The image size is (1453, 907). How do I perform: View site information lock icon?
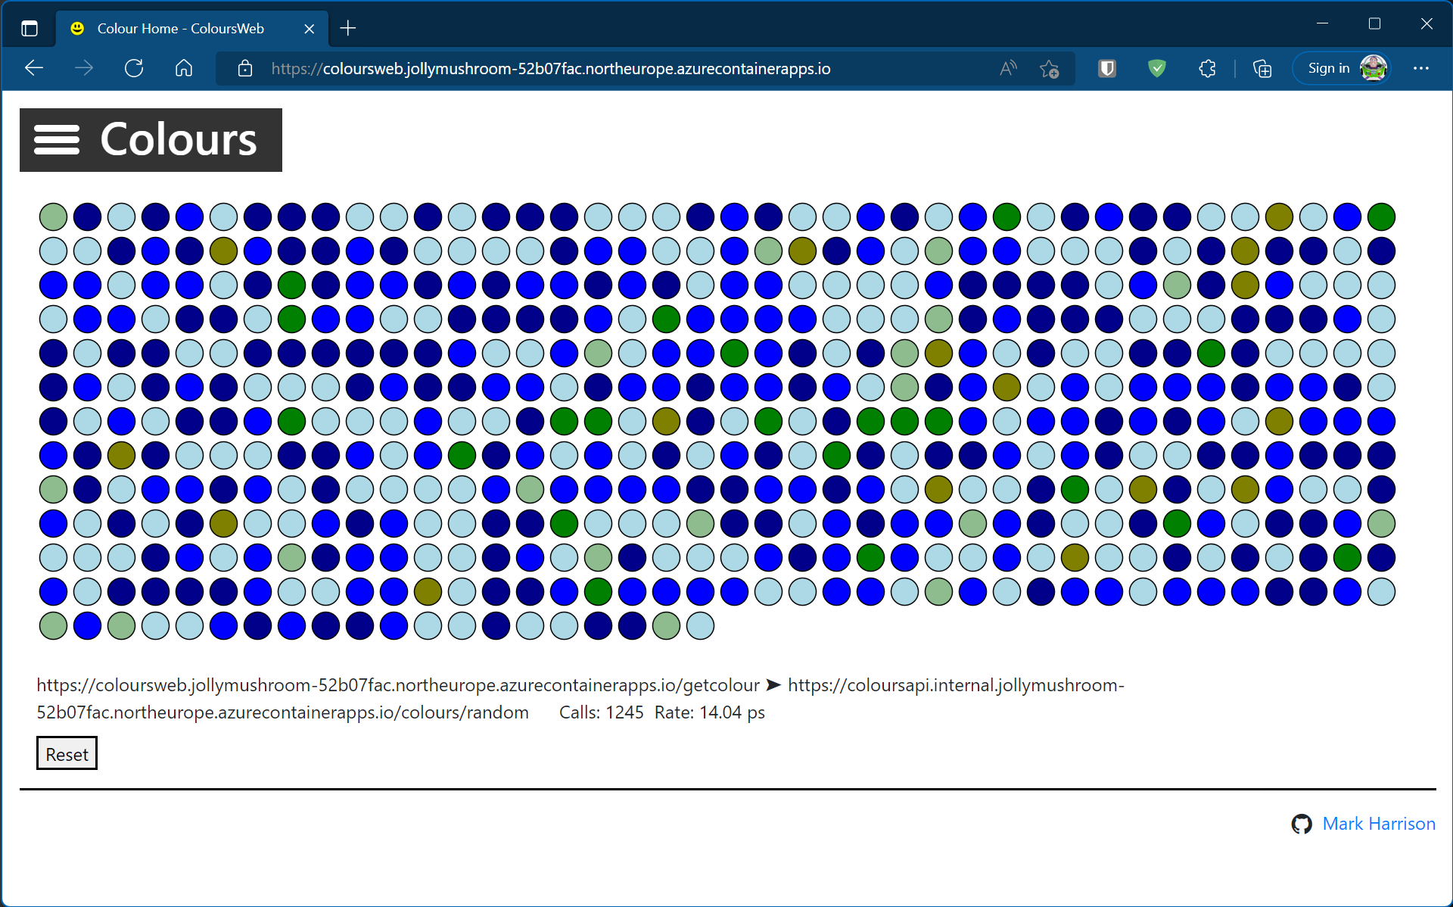[x=245, y=68]
